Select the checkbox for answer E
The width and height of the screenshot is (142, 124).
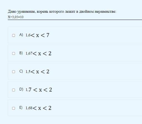tap(14, 108)
